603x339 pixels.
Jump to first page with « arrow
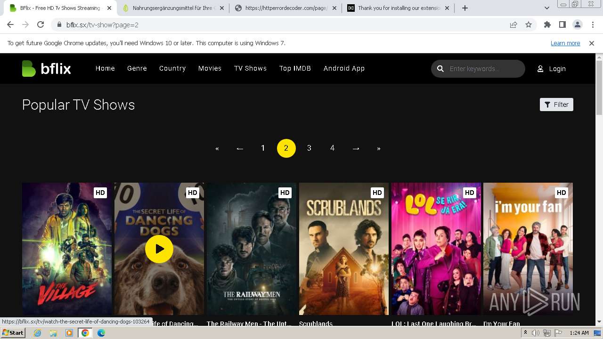click(x=217, y=148)
